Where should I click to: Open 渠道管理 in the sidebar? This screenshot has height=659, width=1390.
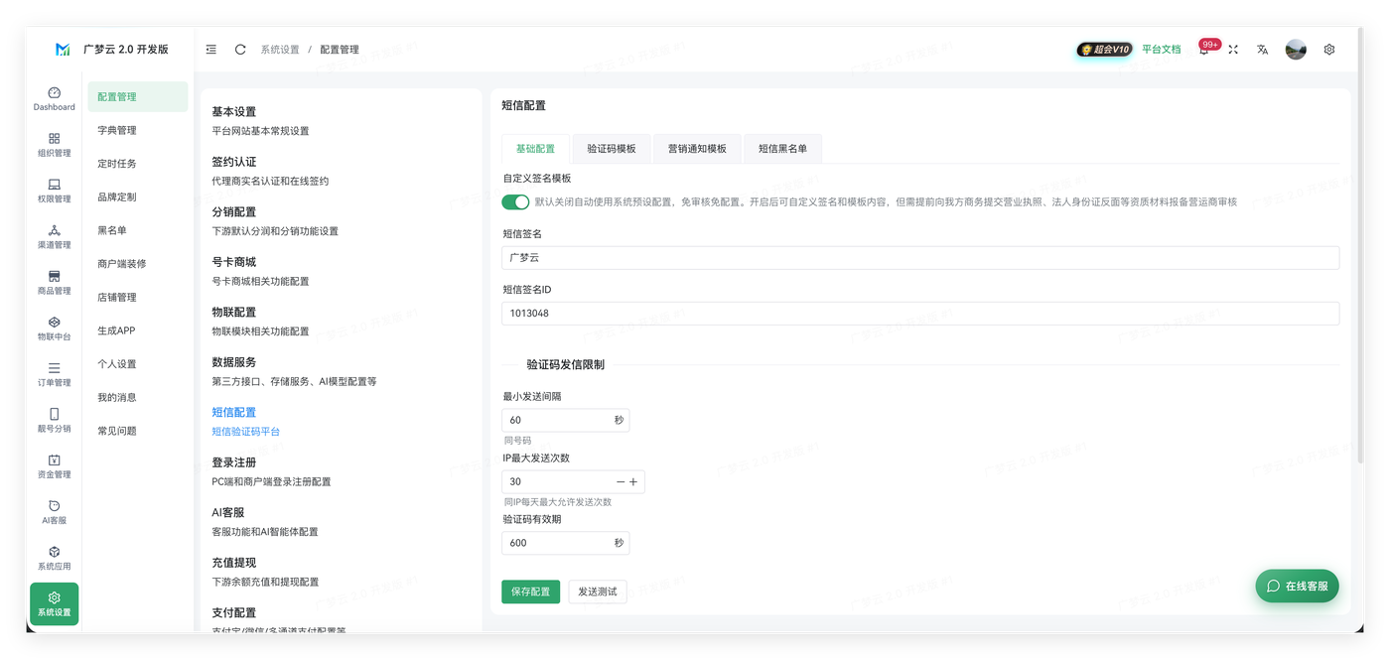point(54,236)
